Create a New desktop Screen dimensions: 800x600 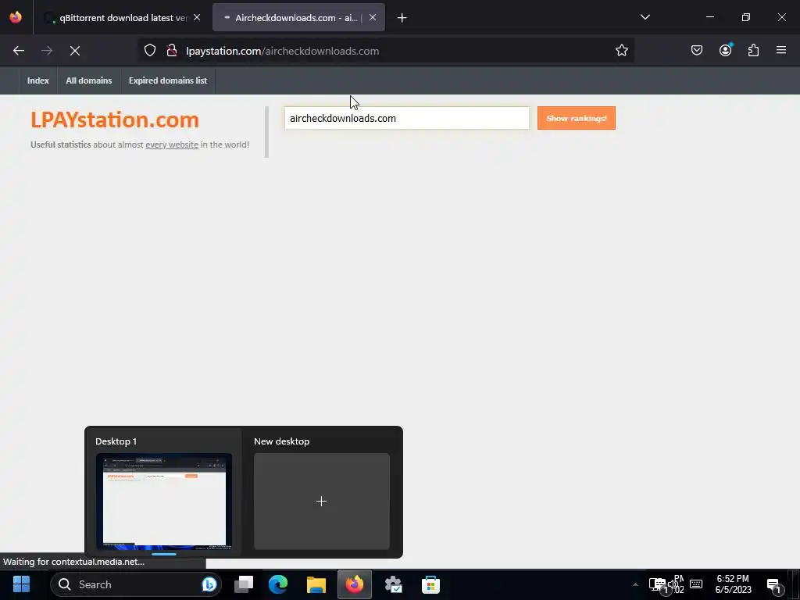(x=321, y=501)
